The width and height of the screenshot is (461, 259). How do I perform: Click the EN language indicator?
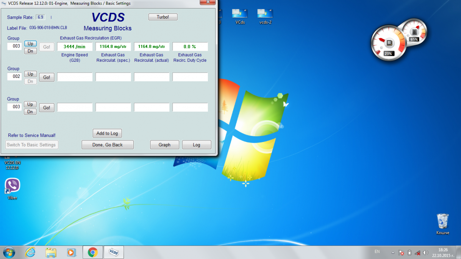pyautogui.click(x=377, y=252)
